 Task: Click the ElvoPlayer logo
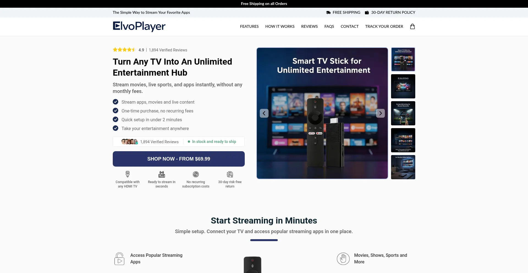tap(139, 26)
